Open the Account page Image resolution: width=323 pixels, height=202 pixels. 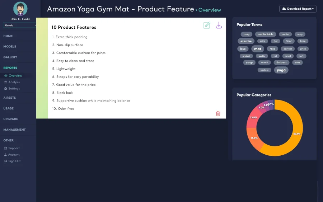coord(12,155)
